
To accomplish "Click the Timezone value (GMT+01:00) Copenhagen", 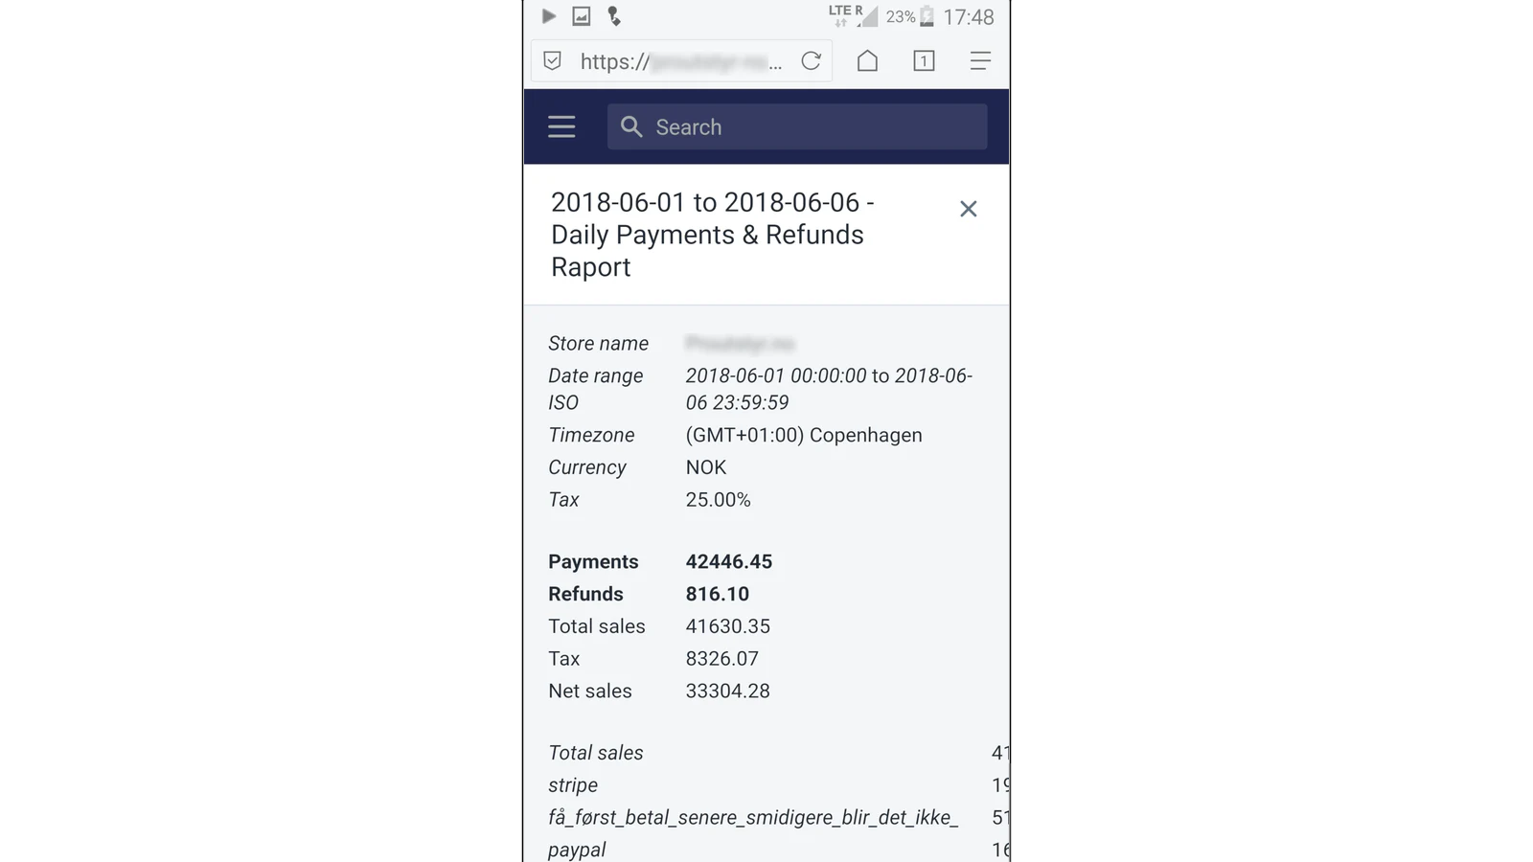I will pos(804,435).
